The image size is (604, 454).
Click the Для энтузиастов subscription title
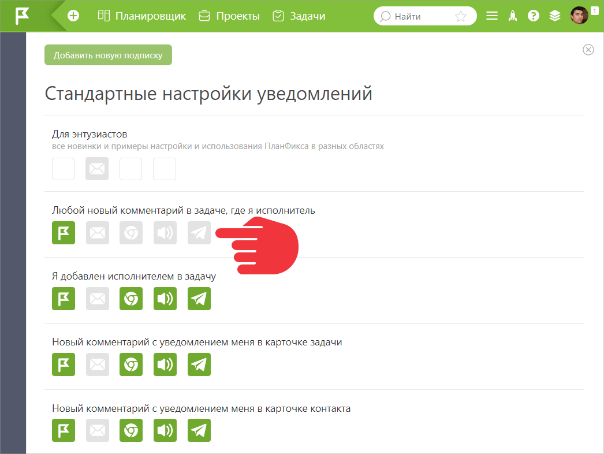click(x=90, y=134)
